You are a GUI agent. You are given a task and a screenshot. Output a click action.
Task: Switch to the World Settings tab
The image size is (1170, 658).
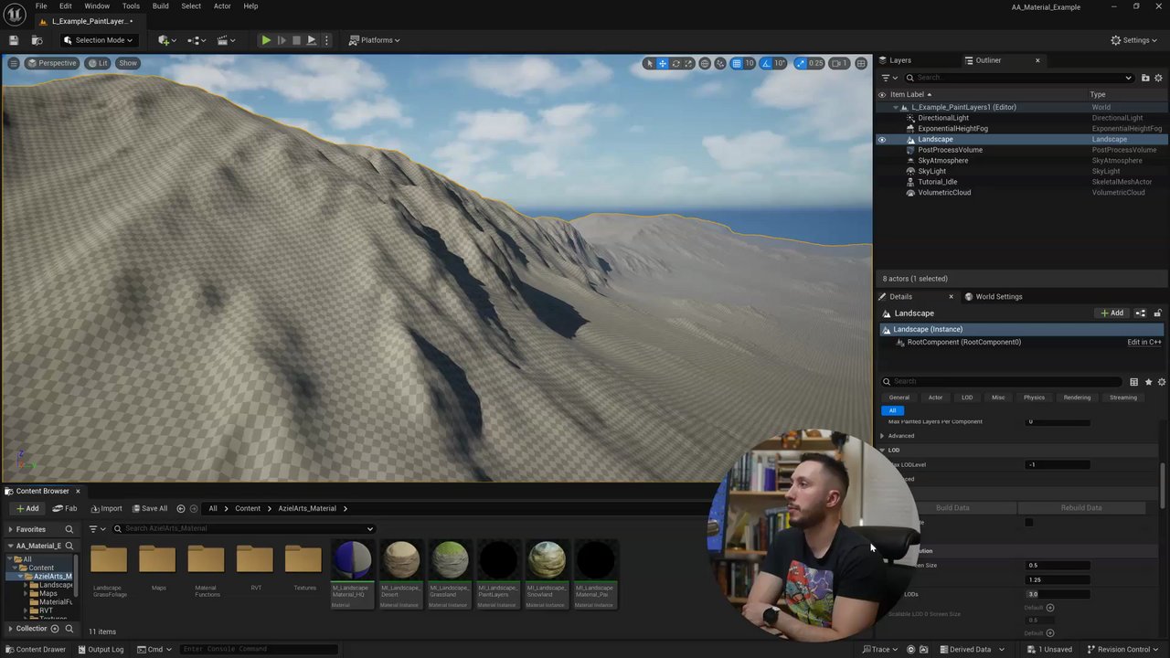coord(994,296)
